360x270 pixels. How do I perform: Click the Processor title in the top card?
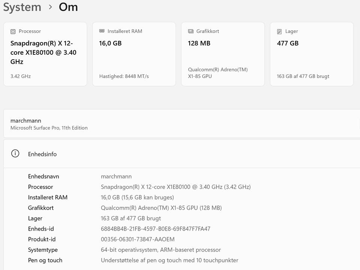point(30,31)
